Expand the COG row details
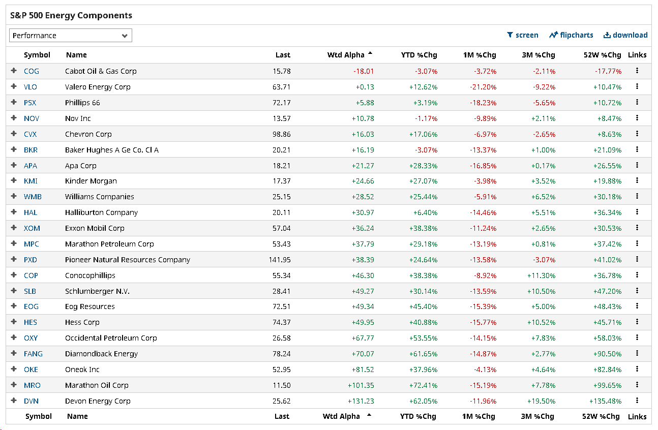The height and width of the screenshot is (430, 658). pyautogui.click(x=14, y=71)
